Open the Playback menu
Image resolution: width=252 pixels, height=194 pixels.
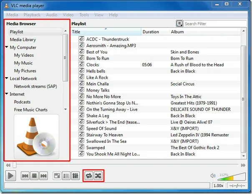32,15
